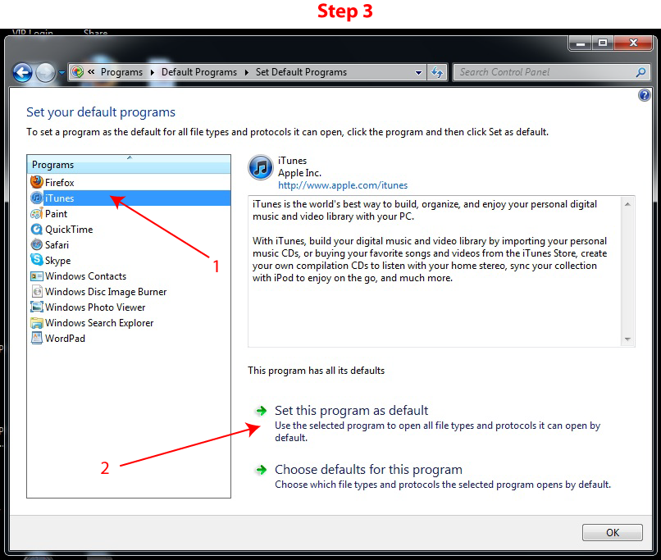This screenshot has height=560, width=661.
Task: Click Choose defaults for this program
Action: click(x=368, y=470)
